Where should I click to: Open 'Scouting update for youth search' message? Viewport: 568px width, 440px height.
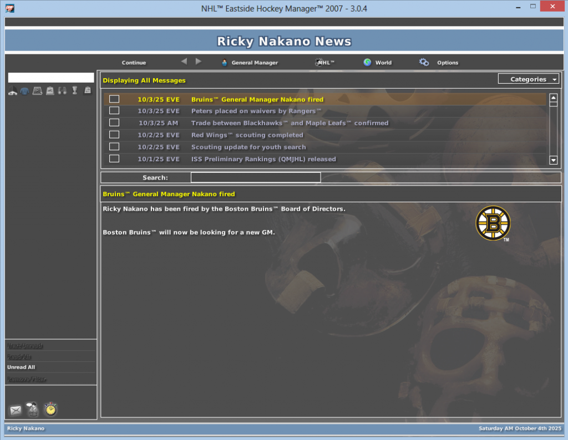pos(248,147)
